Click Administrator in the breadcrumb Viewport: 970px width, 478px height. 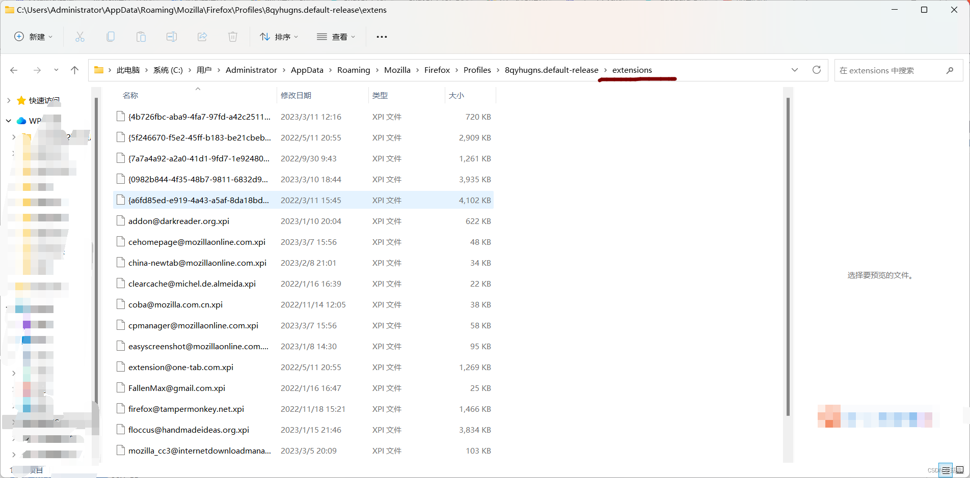[251, 70]
